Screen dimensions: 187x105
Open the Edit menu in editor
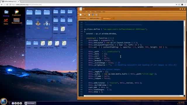89,12
